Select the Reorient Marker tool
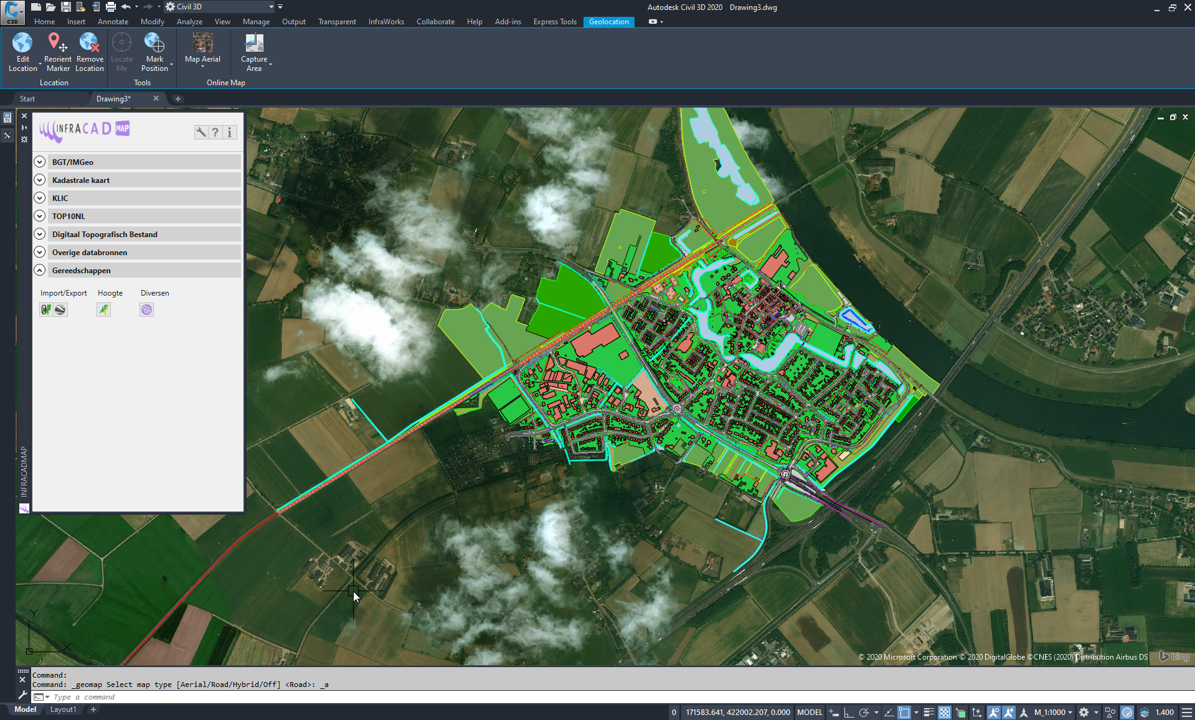Screen dimensions: 1195x720 click(x=57, y=43)
